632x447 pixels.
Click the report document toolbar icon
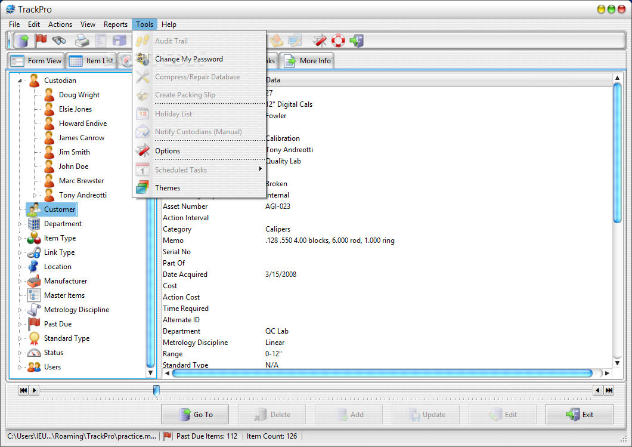tap(101, 41)
